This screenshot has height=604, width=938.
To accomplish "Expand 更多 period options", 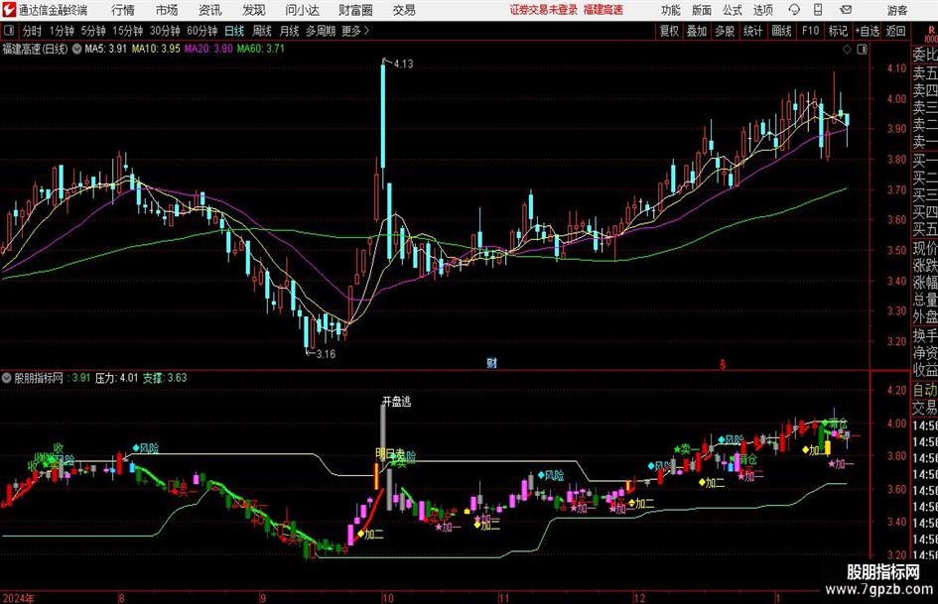I will (x=355, y=31).
